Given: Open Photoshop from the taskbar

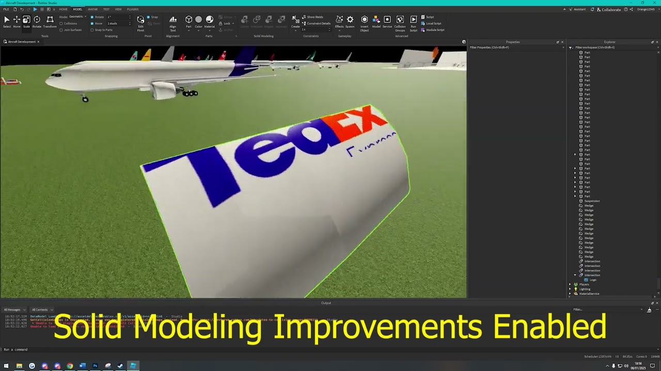Looking at the screenshot, I should pyautogui.click(x=95, y=366).
